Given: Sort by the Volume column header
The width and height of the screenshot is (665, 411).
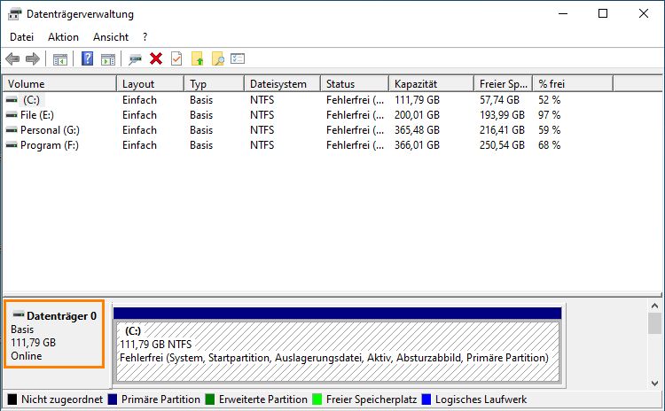Looking at the screenshot, I should point(59,84).
